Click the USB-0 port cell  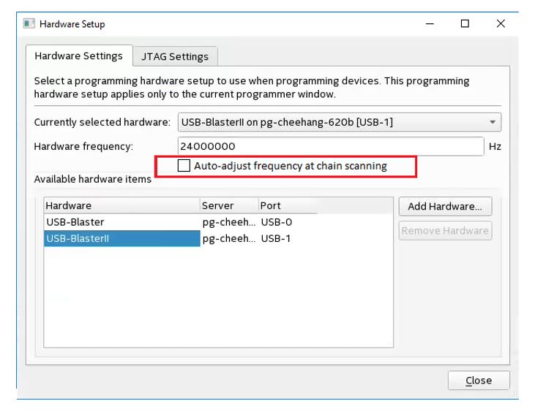click(276, 222)
